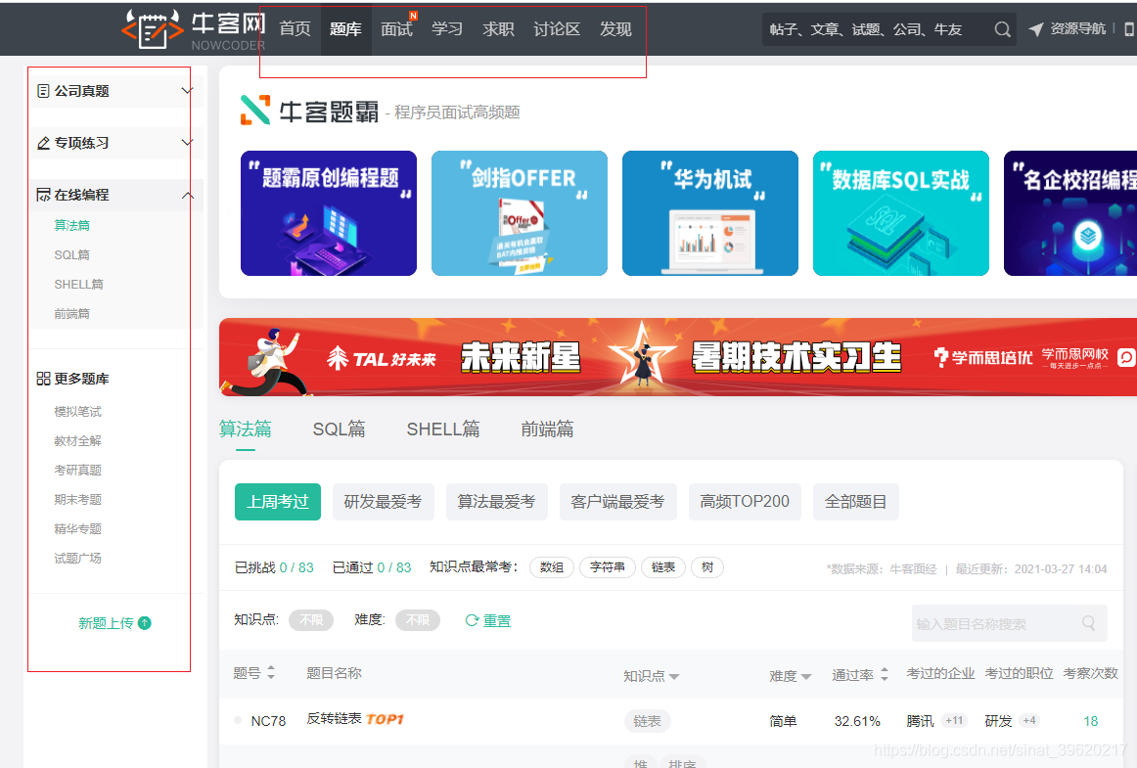The image size is (1137, 768).
Task: Open 资源导航 navigation arrow icon
Action: pyautogui.click(x=1036, y=29)
